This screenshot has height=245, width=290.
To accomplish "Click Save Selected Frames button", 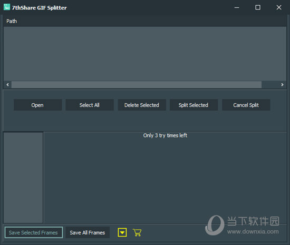I will tap(33, 232).
